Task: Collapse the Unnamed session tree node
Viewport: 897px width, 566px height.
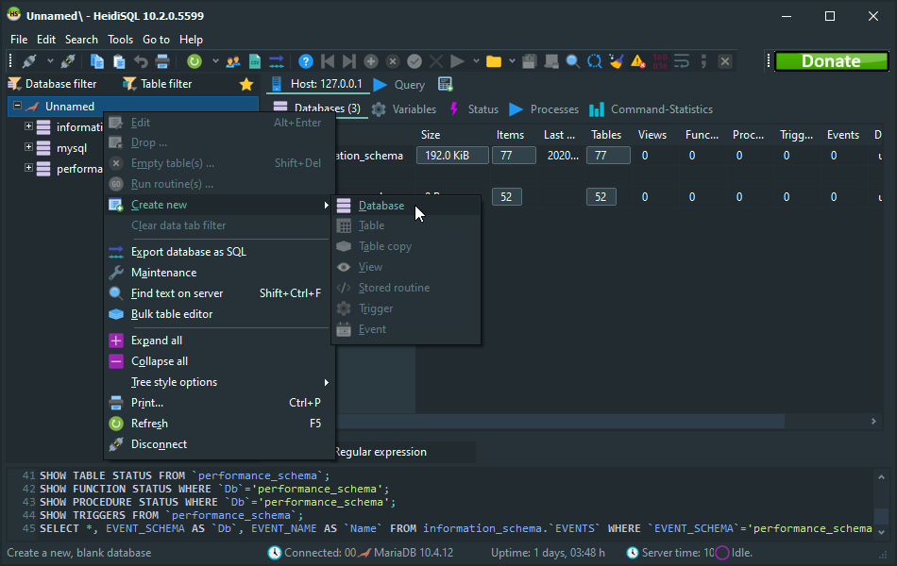Action: 18,106
